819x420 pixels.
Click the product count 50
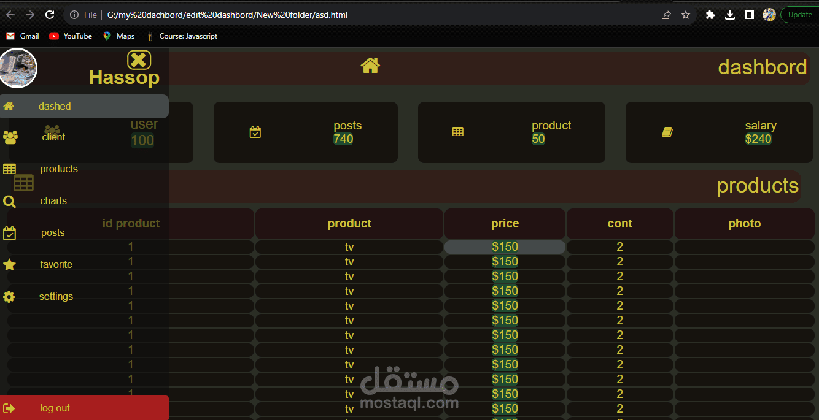pyautogui.click(x=538, y=139)
